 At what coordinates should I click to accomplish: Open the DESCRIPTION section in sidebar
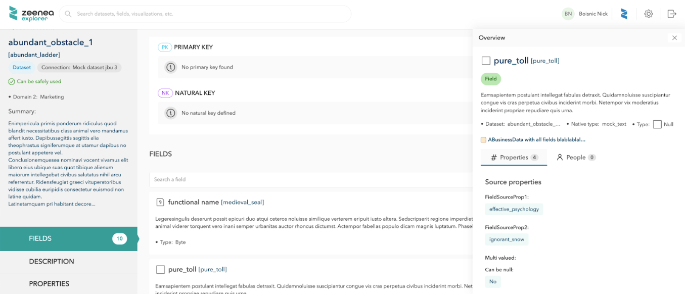52,261
